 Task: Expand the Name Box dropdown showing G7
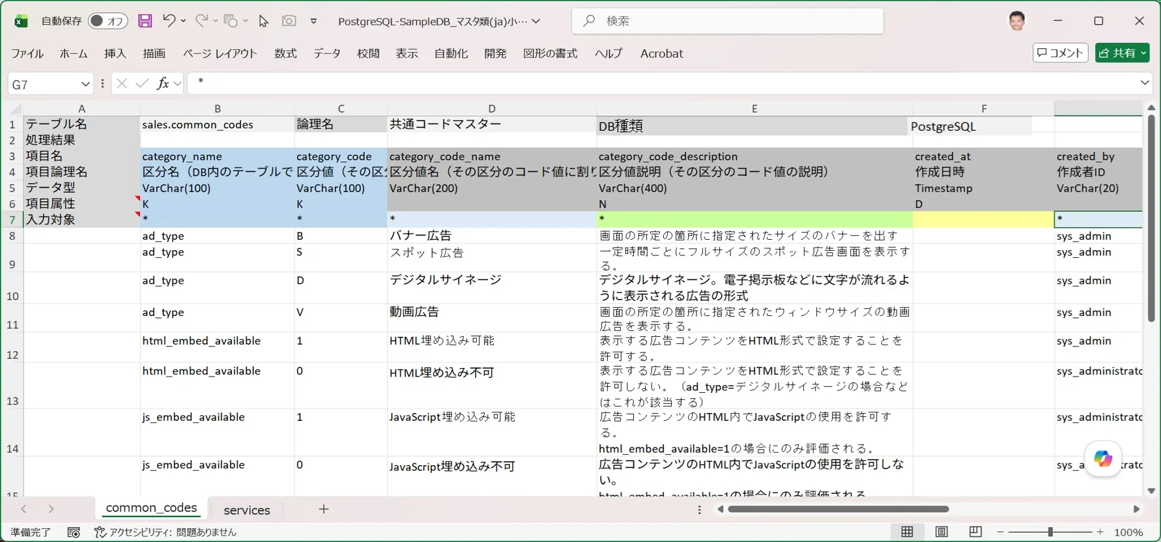coord(85,84)
